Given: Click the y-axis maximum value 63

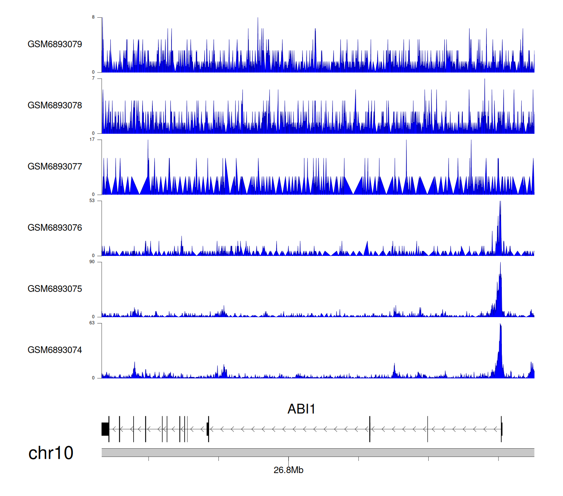Looking at the screenshot, I should 92,323.
